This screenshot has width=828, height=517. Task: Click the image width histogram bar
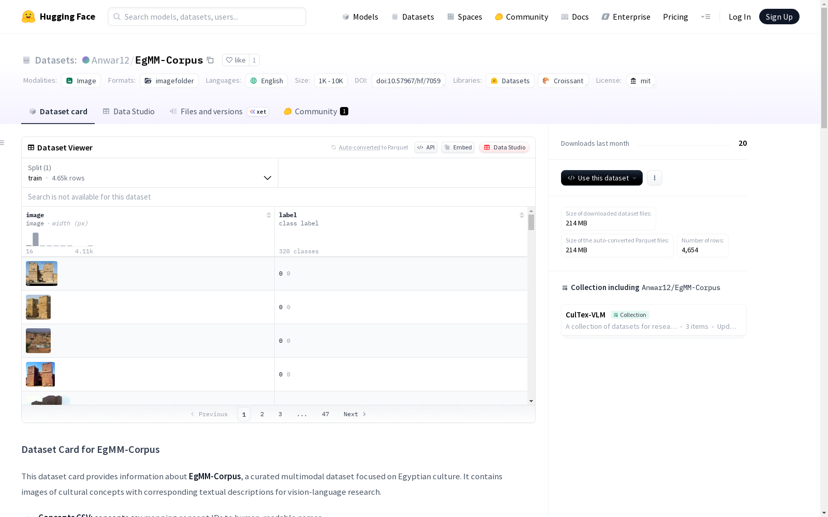coord(36,239)
